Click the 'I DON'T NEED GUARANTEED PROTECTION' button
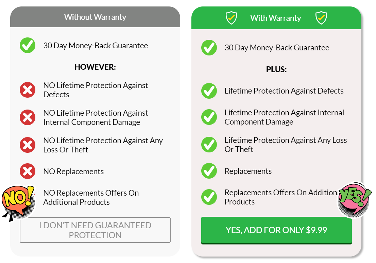 click(95, 230)
